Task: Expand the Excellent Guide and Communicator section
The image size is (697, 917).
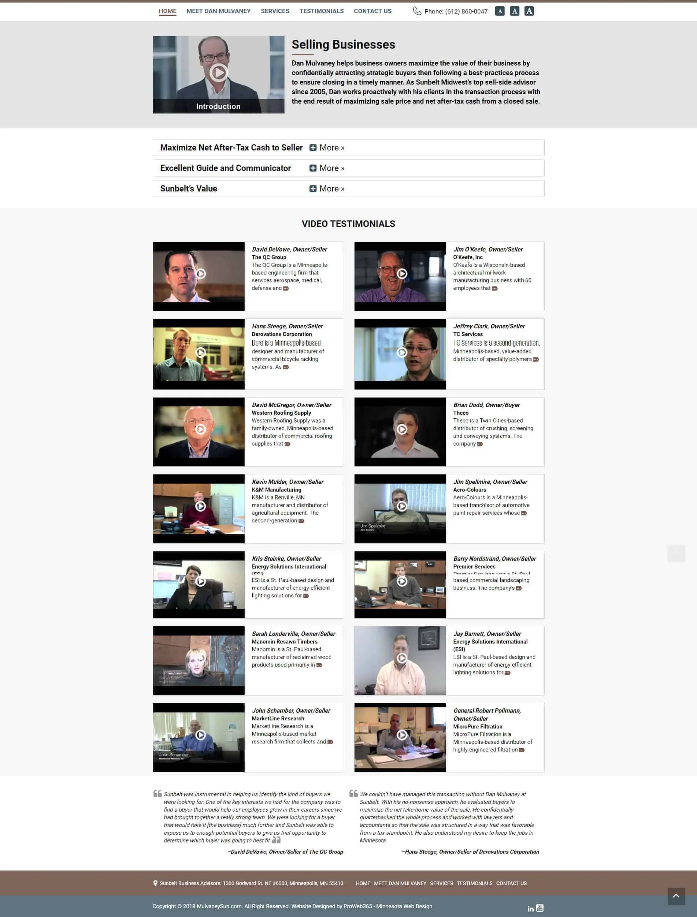Action: (327, 168)
